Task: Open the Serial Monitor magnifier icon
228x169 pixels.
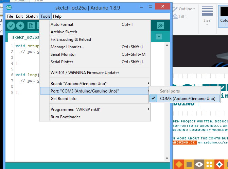Action: pos(160,26)
